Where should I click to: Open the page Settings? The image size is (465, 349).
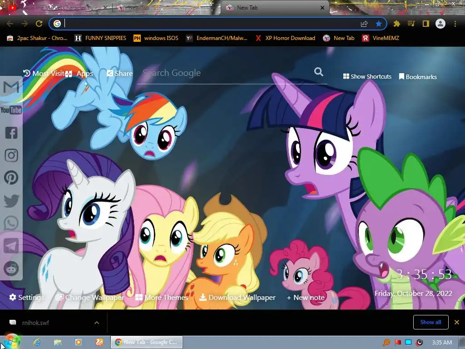pyautogui.click(x=26, y=297)
